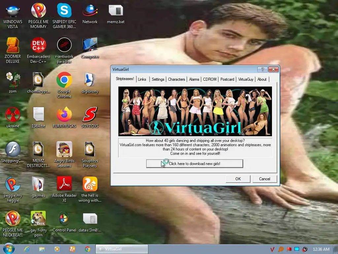The width and height of the screenshot is (338, 254).
Task: Open Windows Explorer folder icon in the taskbar
Action: [42, 249]
